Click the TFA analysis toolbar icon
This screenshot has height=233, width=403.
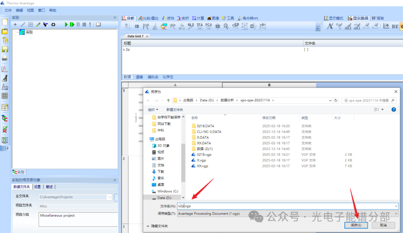point(200,26)
